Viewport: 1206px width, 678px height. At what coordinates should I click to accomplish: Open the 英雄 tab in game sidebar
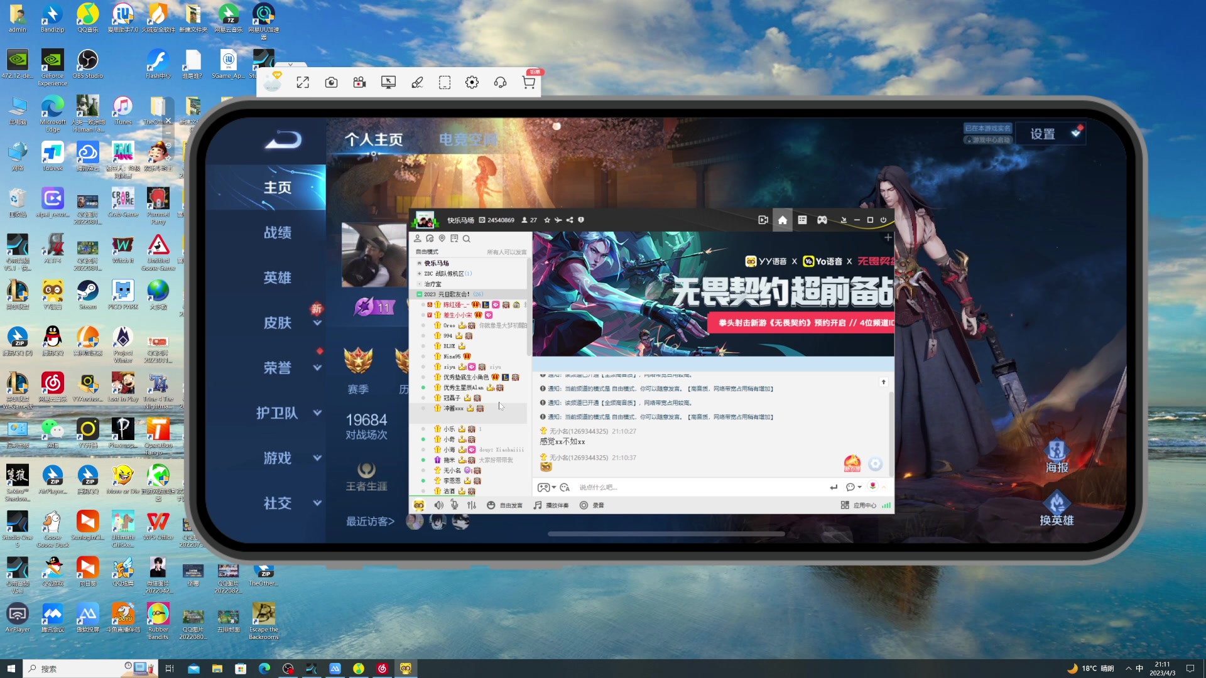coord(277,277)
